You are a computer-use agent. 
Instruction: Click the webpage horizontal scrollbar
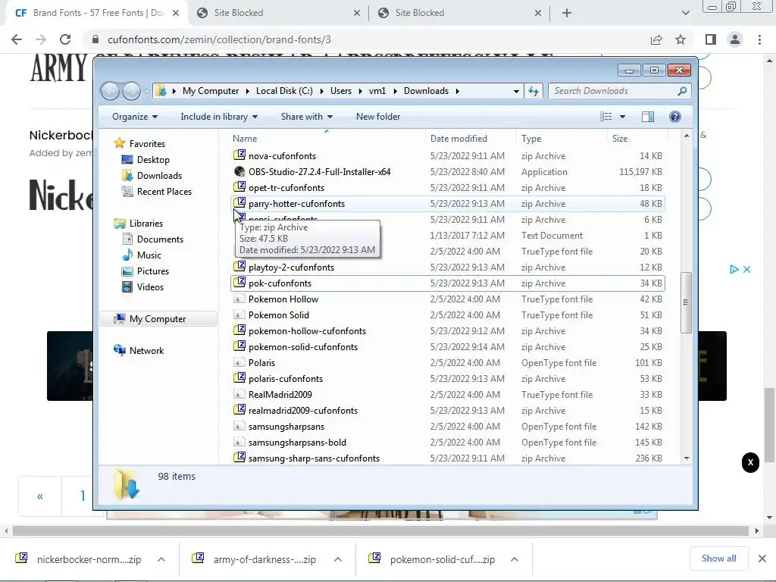[x=380, y=531]
